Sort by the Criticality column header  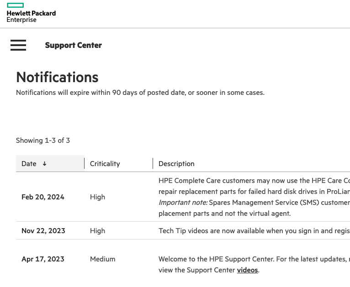click(x=105, y=164)
